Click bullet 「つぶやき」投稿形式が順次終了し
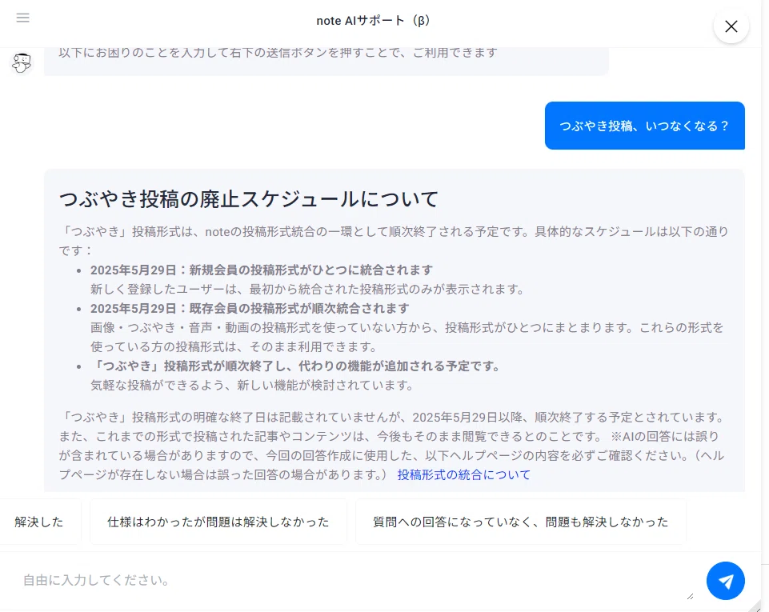The height and width of the screenshot is (612, 769). (x=294, y=366)
